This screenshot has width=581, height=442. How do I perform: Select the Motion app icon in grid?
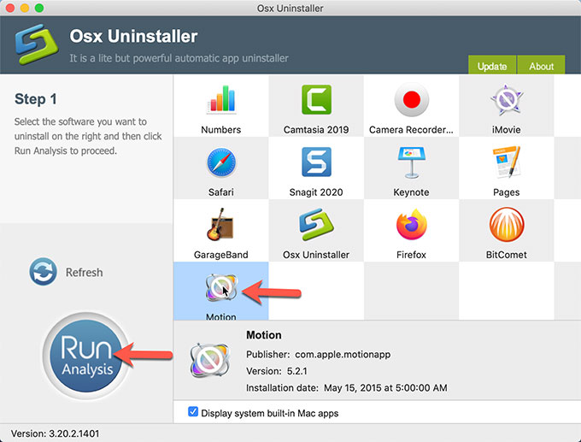pyautogui.click(x=221, y=287)
